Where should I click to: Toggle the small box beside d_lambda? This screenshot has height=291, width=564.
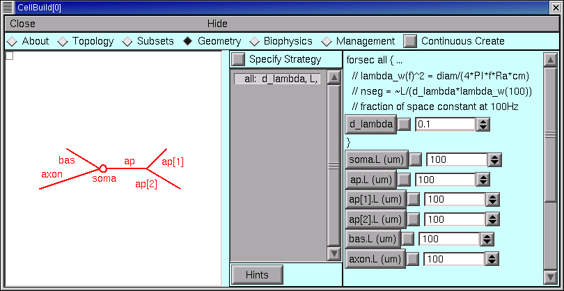pos(405,125)
